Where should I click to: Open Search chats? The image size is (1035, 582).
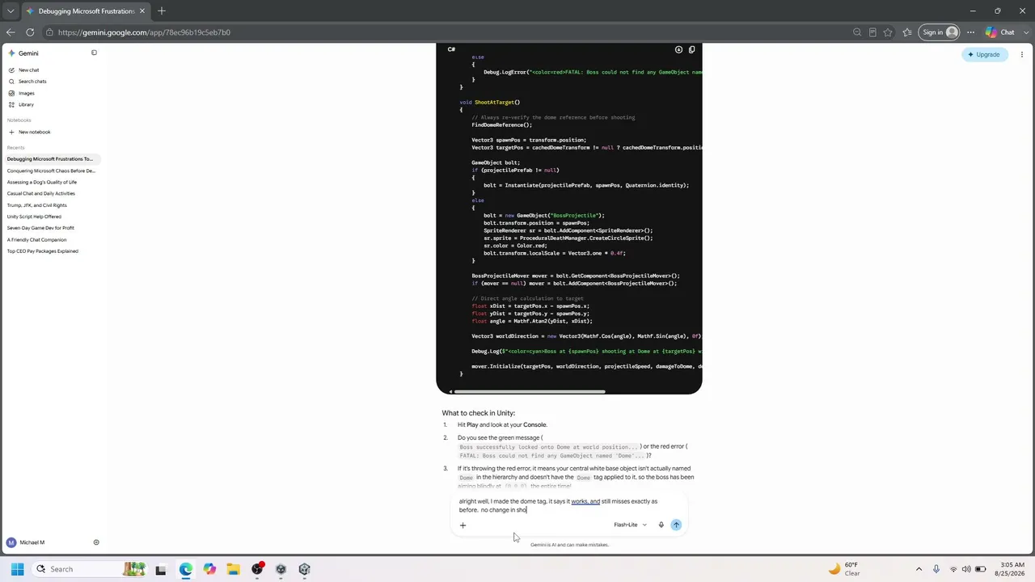click(32, 82)
